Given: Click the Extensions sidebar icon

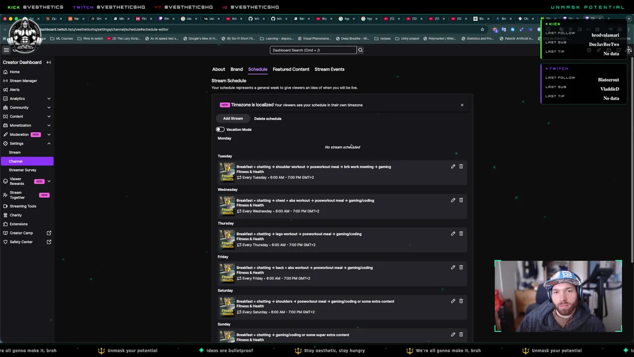Looking at the screenshot, I should (5, 224).
